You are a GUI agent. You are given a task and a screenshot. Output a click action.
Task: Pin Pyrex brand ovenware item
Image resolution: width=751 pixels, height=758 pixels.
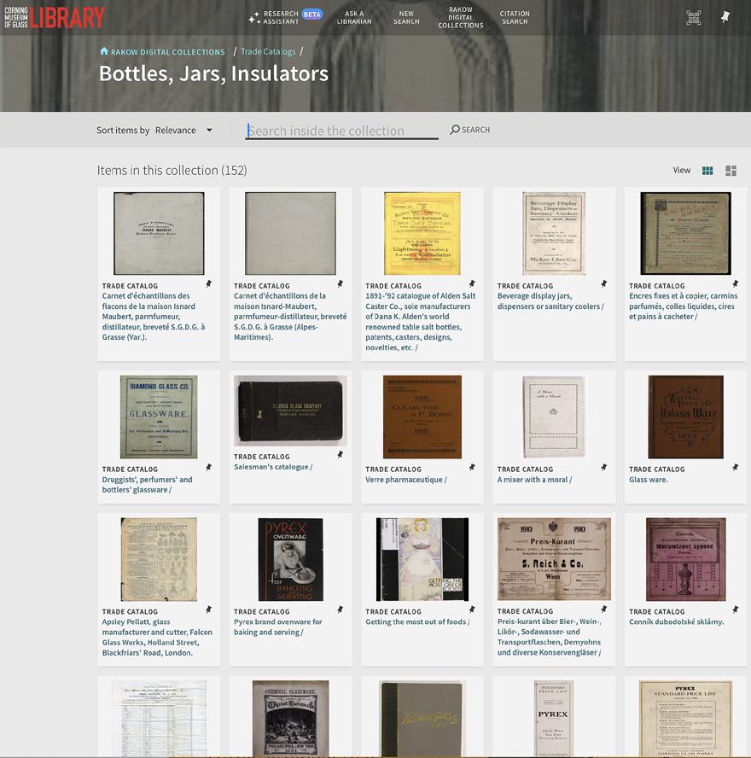[341, 609]
